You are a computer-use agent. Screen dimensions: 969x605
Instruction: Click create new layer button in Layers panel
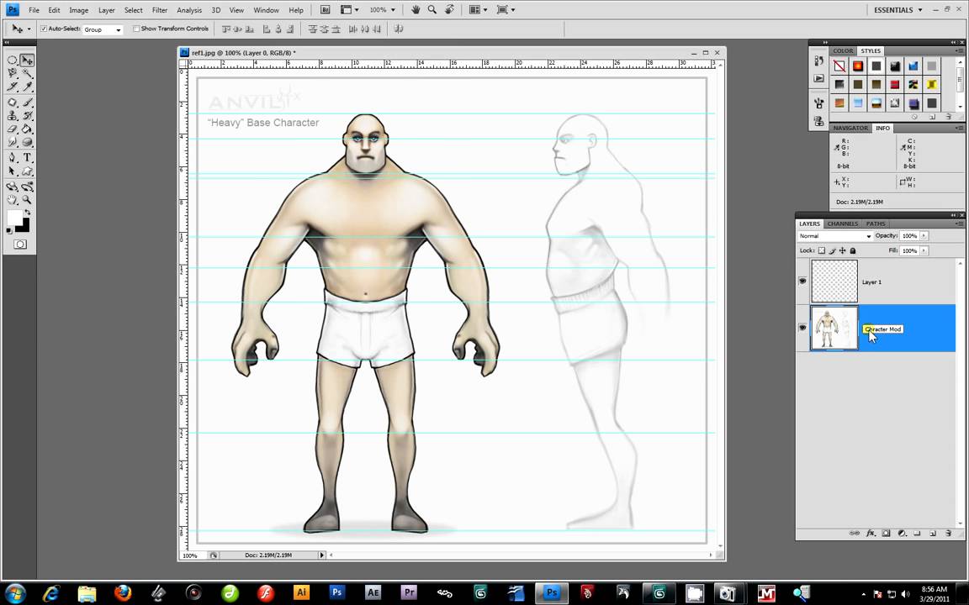933,533
